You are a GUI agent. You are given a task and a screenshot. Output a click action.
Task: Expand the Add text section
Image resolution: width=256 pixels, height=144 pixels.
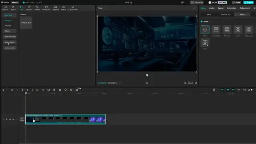coord(10,15)
